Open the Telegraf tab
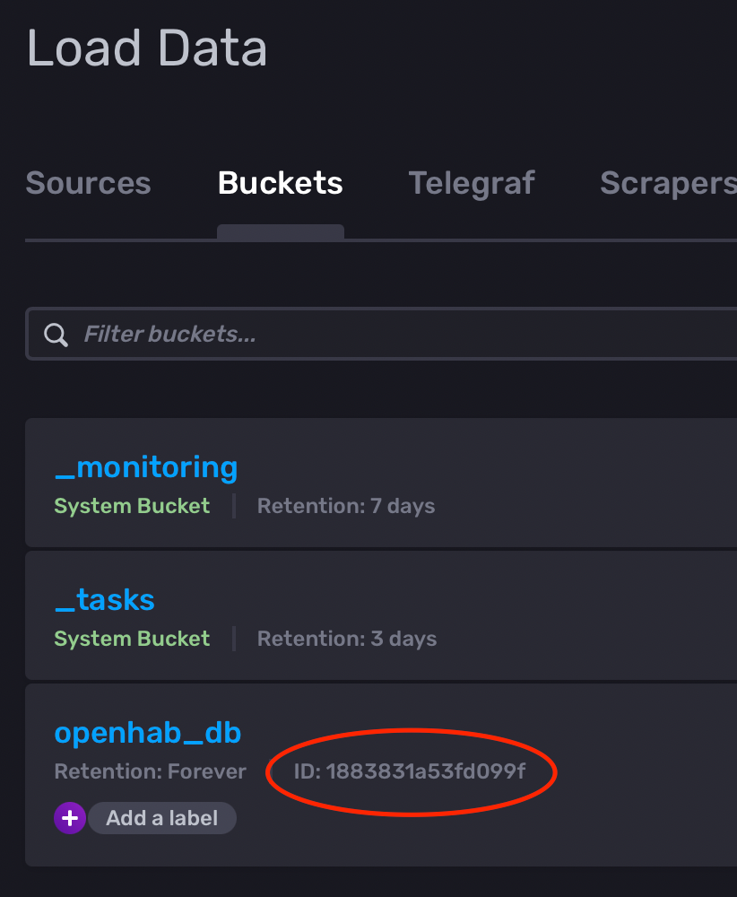 click(x=472, y=183)
